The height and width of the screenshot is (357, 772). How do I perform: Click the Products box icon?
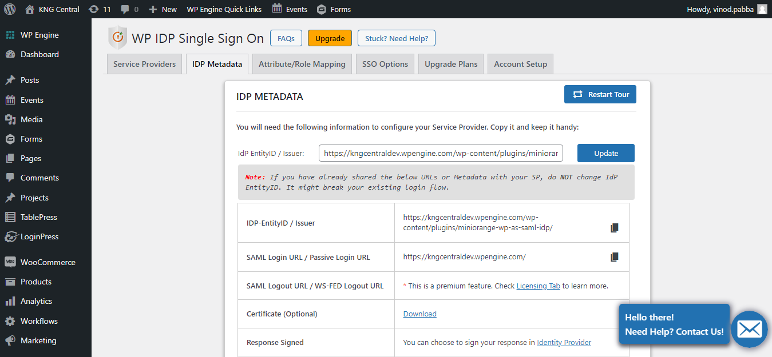tap(10, 282)
